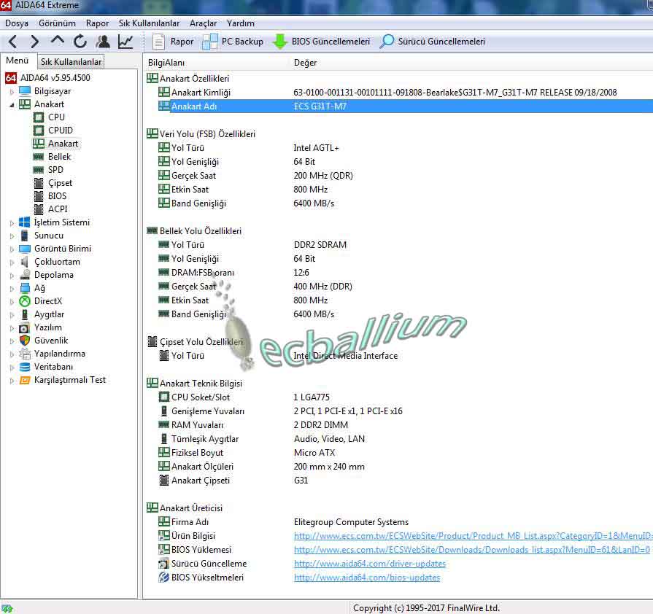Switch to the Sık Kullanılanlar tab
This screenshot has height=614, width=653.
pos(71,62)
